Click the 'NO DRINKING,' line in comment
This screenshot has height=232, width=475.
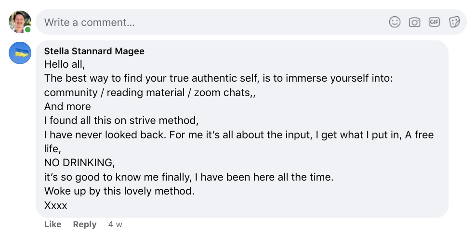(79, 163)
